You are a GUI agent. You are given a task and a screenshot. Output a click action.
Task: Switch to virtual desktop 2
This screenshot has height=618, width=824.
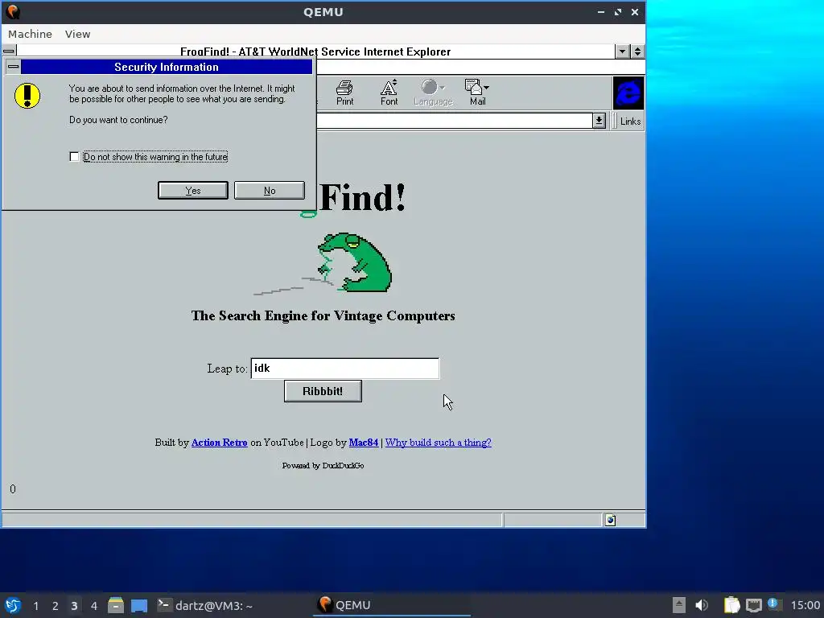click(x=56, y=606)
